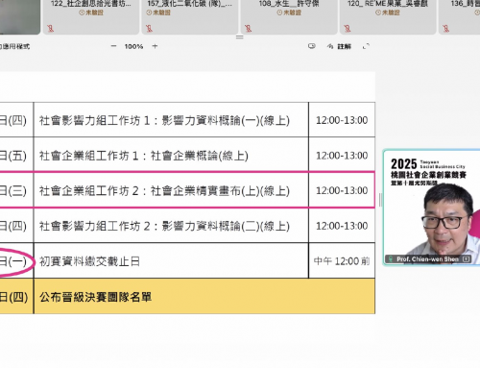Click 未驗證 badge under 108_水生_許守傑
This screenshot has width=480, height=368.
tap(289, 12)
